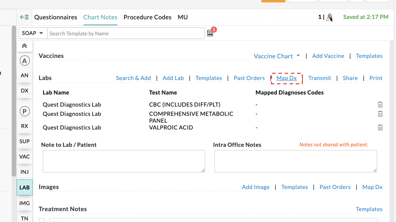Open the Procedure Codes tab
Viewport: 396px width, 222px height.
tap(147, 17)
